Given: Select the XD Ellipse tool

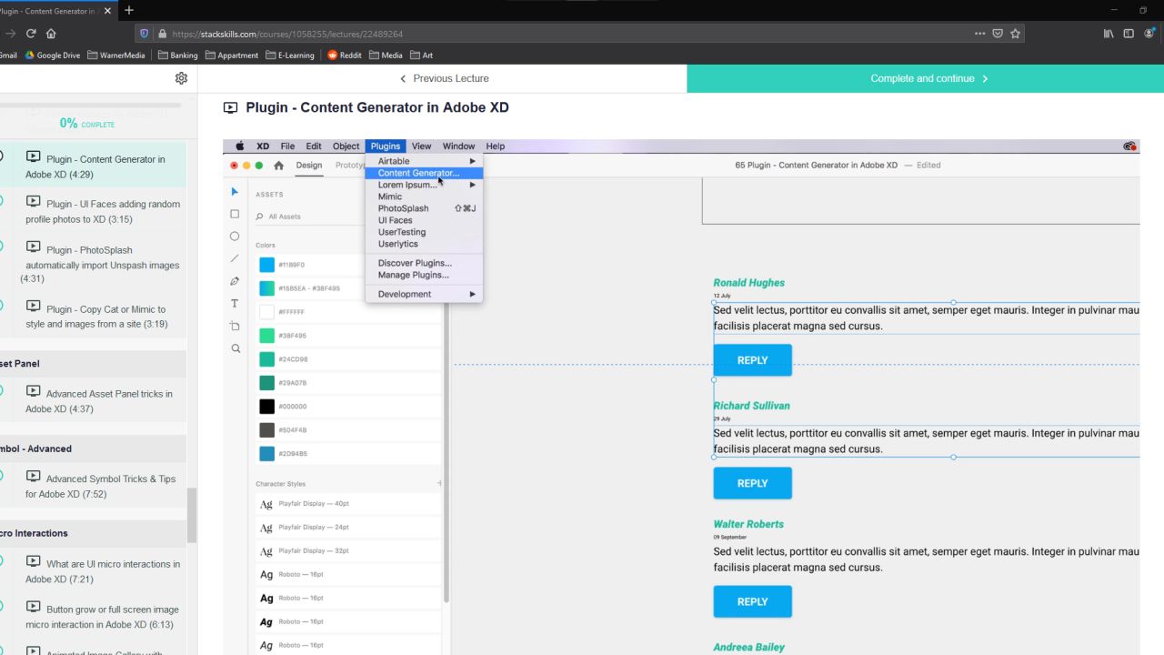Looking at the screenshot, I should pyautogui.click(x=235, y=237).
